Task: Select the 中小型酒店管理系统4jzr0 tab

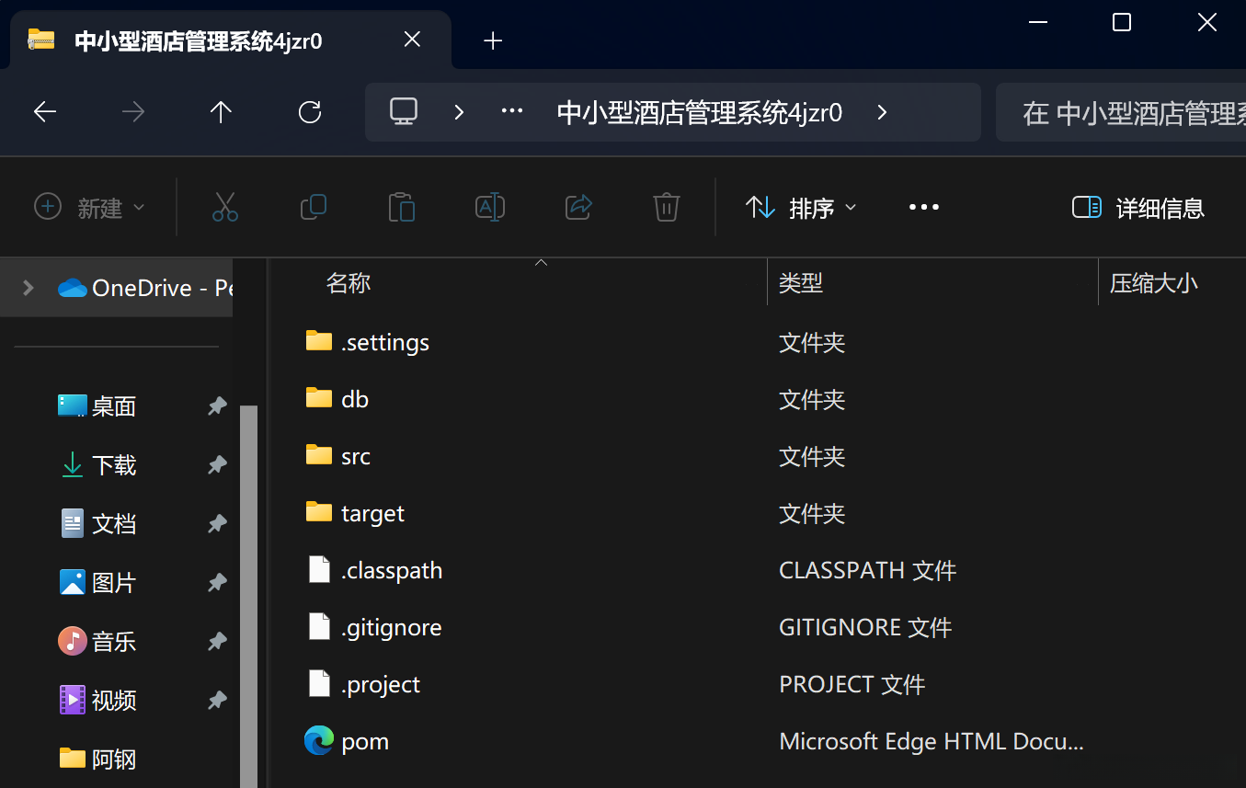Action: [x=230, y=40]
